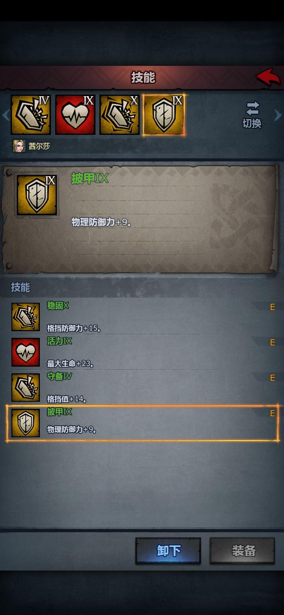Select the 稳固X skill slot icon
Viewport: 284px width, 615px height.
point(120,115)
